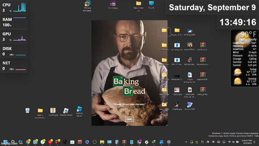Open the volume tray icon
This screenshot has height=146, width=259.
click(x=233, y=142)
